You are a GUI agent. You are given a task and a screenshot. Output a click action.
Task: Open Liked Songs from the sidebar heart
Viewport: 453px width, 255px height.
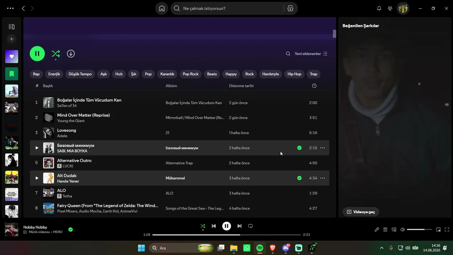tap(12, 57)
